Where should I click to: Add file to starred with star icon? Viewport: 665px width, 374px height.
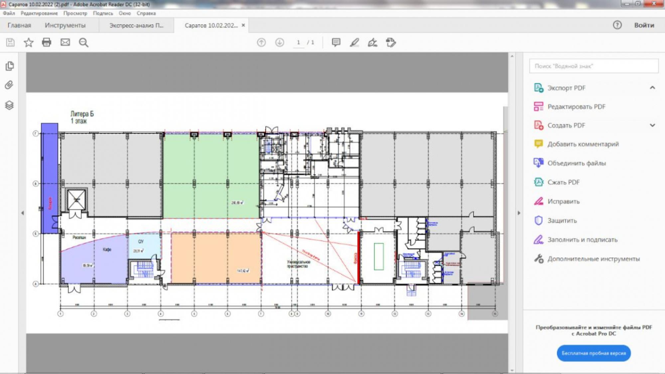click(x=29, y=43)
